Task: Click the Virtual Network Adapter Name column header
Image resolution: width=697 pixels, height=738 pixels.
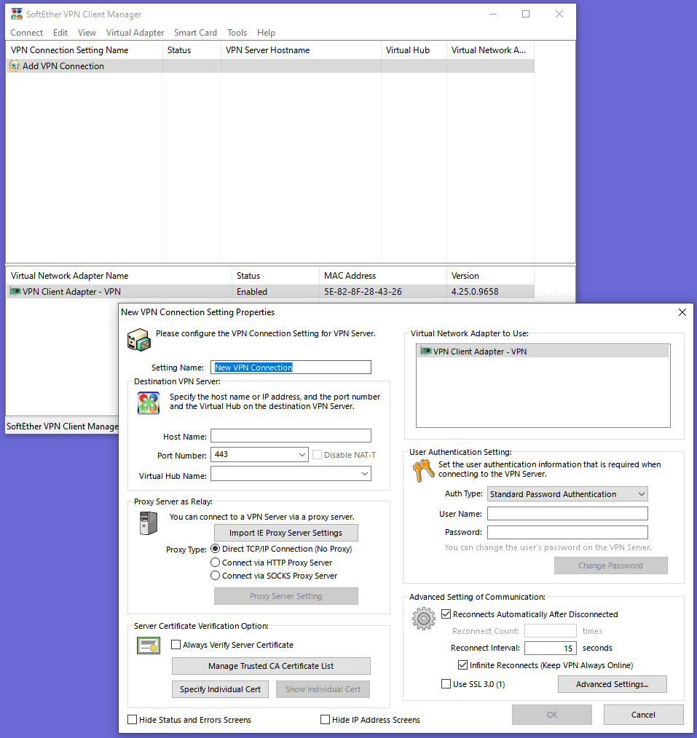Action: 119,275
